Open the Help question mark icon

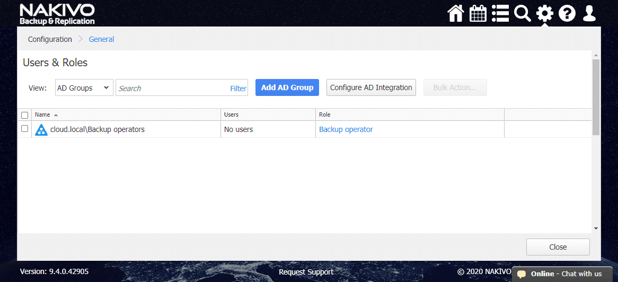(567, 14)
